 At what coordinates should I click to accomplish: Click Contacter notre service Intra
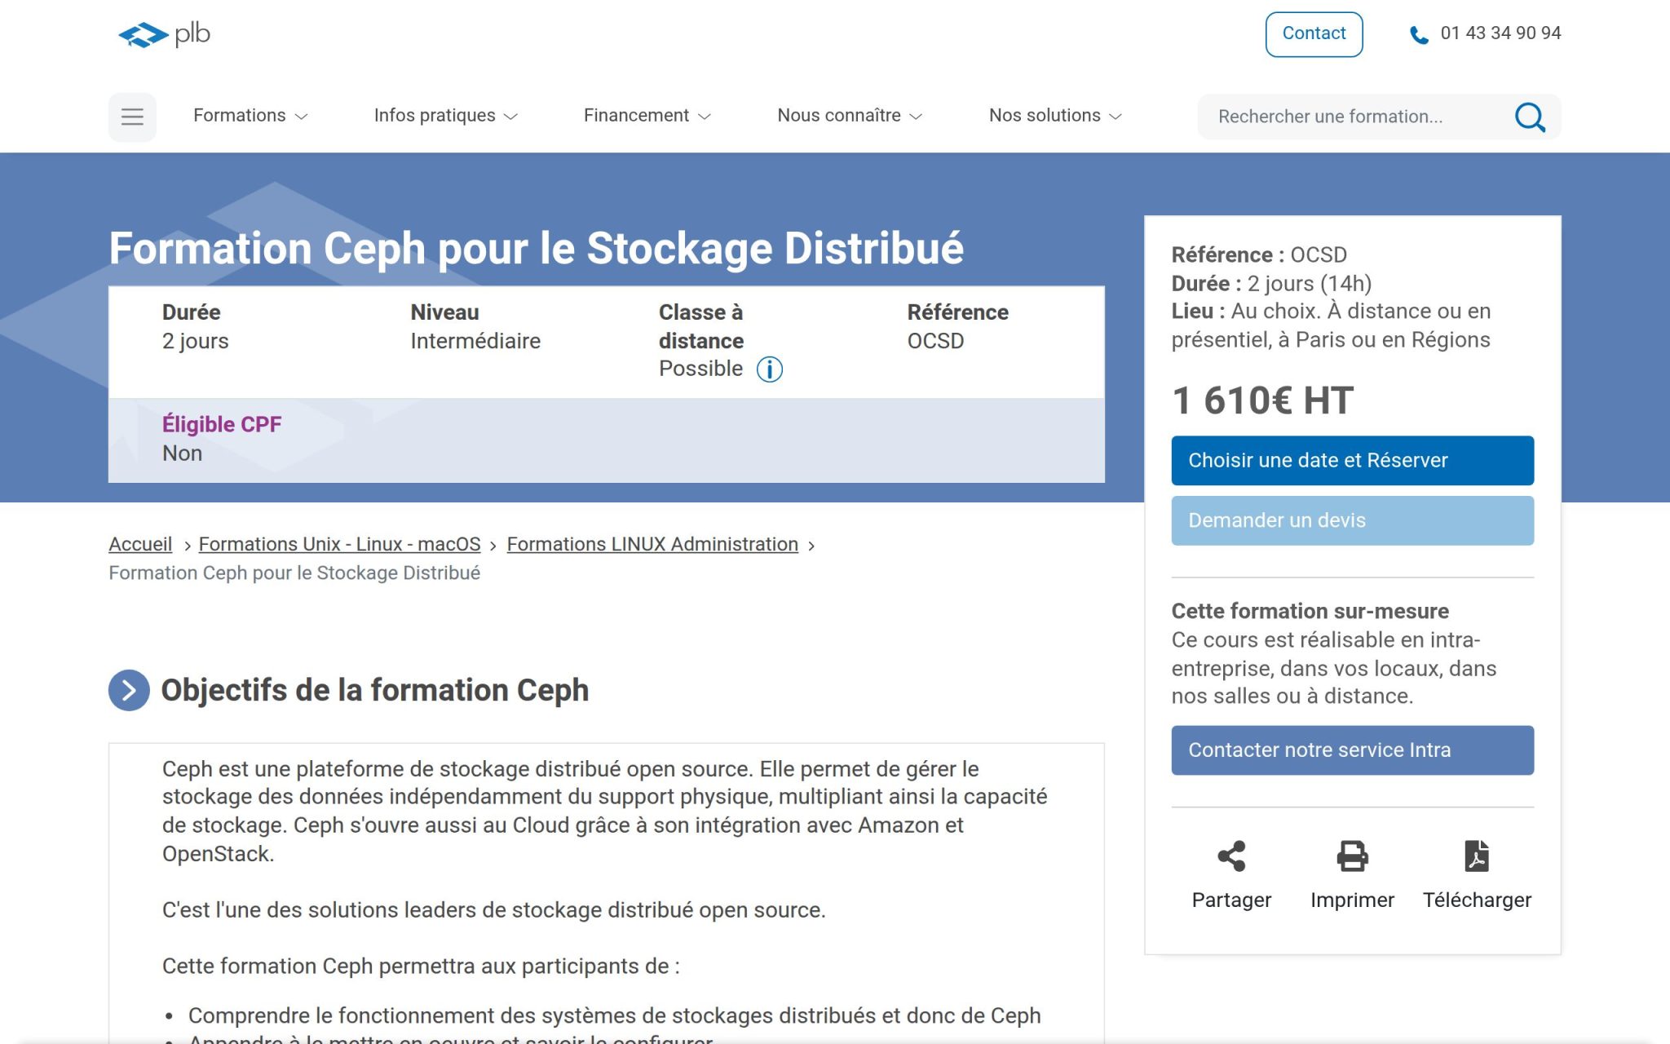tap(1352, 750)
